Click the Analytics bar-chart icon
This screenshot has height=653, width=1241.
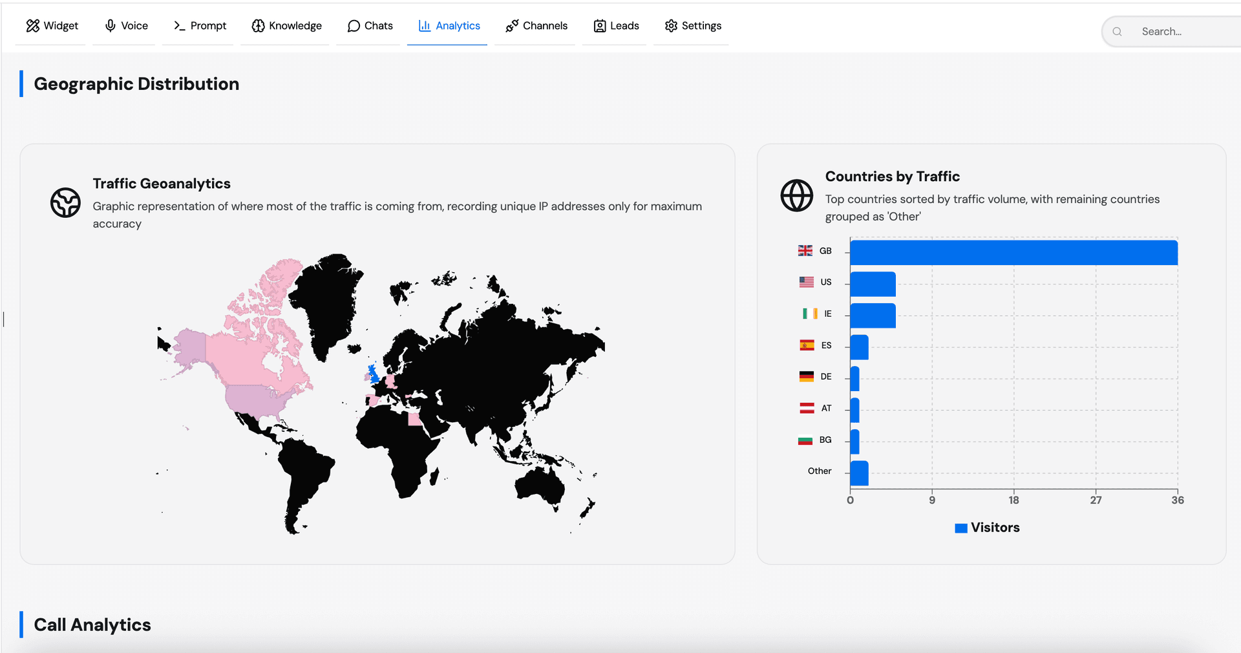click(x=423, y=25)
